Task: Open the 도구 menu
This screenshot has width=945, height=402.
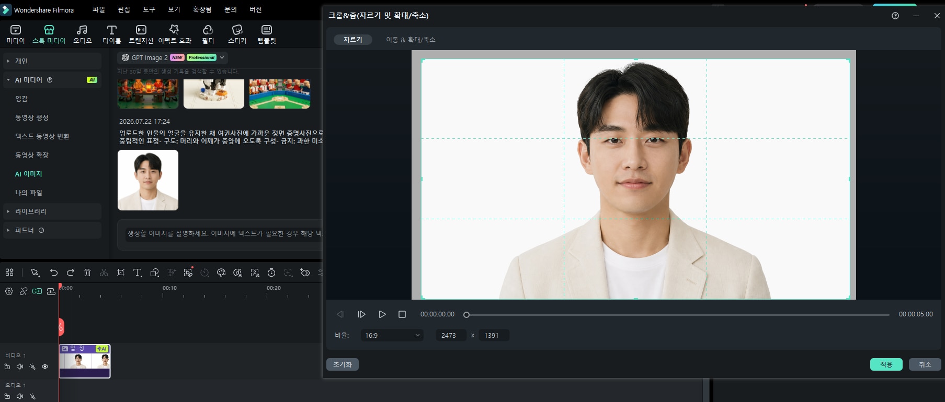Action: point(149,9)
